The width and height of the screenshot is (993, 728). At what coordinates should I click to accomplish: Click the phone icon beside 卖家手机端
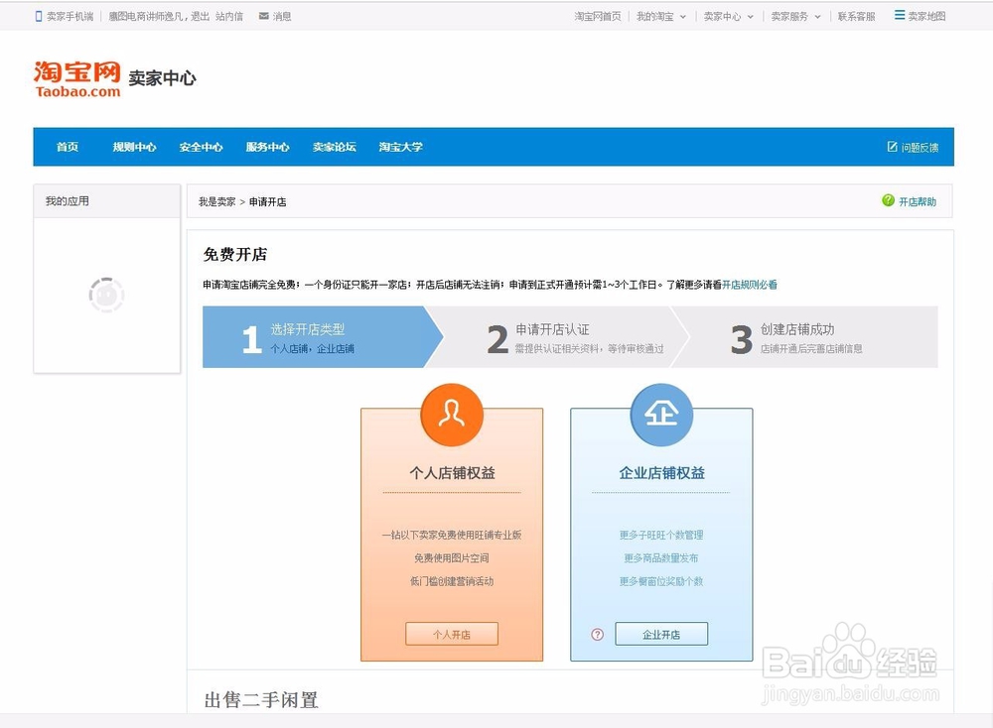(x=39, y=17)
